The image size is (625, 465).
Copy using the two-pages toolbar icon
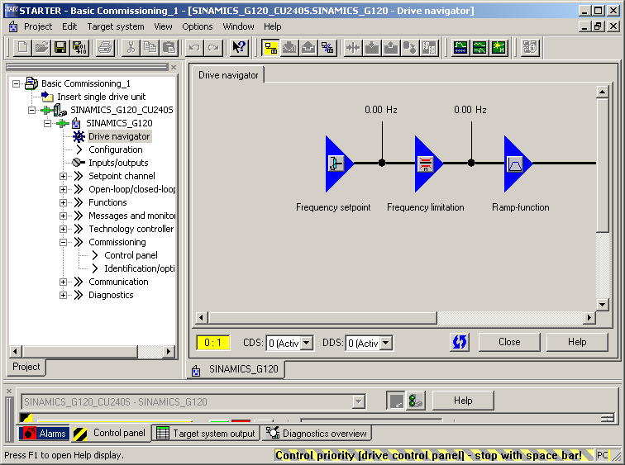150,48
